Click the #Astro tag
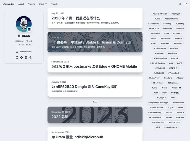190x141 pixels. point(153,39)
